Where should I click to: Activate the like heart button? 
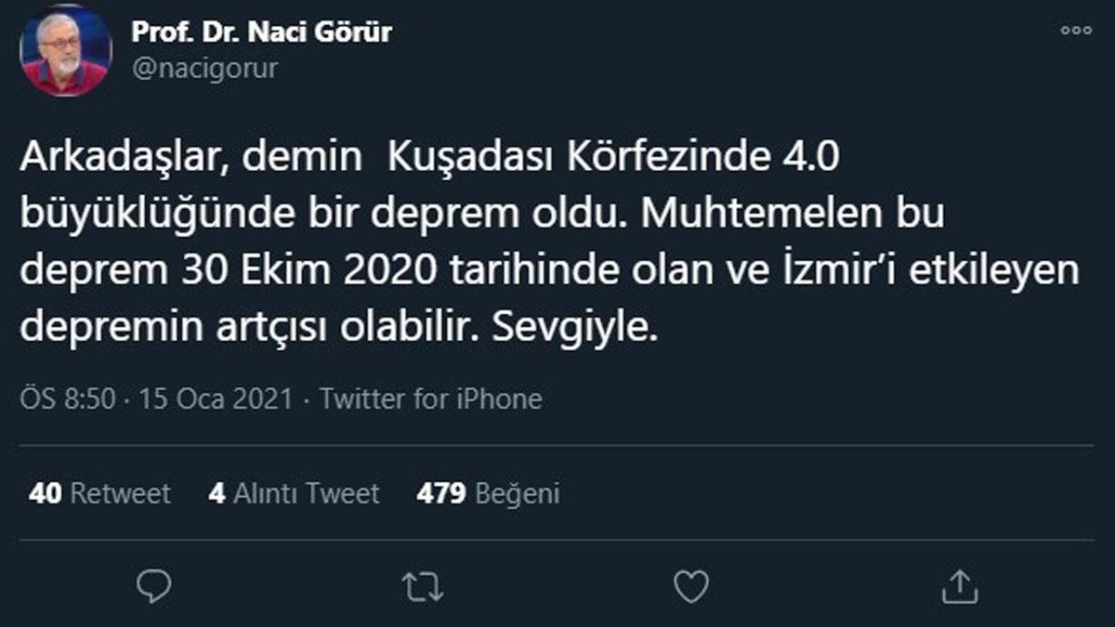[x=691, y=584]
